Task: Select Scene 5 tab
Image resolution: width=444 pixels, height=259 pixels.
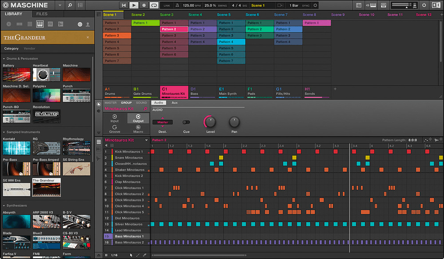Action: coord(224,15)
